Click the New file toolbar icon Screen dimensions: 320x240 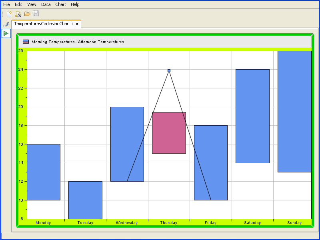tap(9, 14)
